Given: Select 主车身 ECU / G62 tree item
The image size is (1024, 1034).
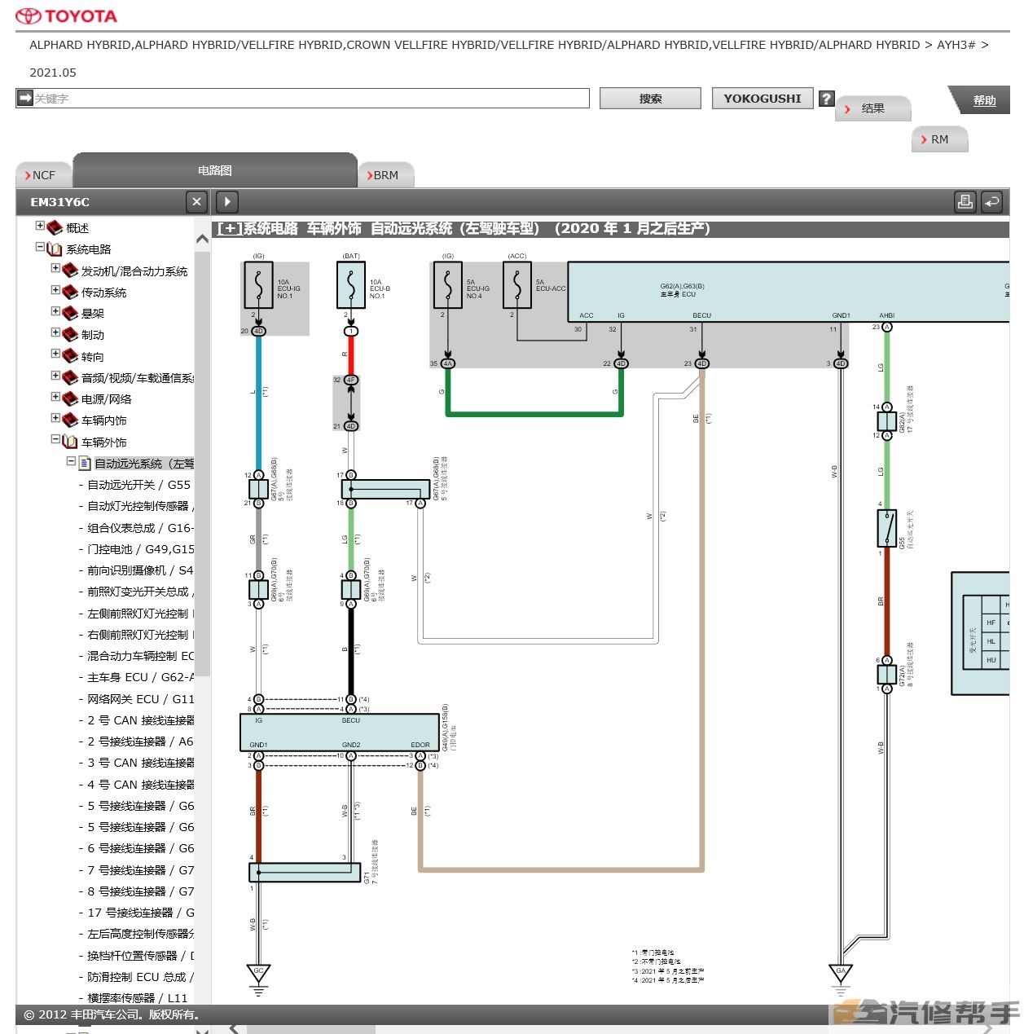Looking at the screenshot, I should [x=140, y=677].
